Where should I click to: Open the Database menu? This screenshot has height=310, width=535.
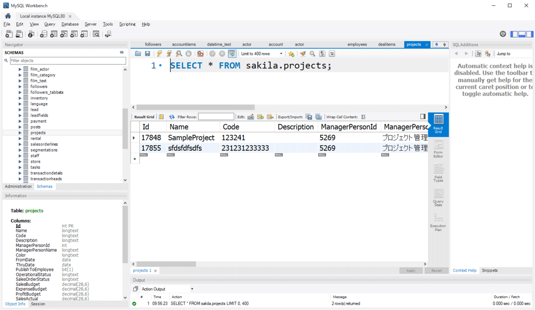[70, 24]
